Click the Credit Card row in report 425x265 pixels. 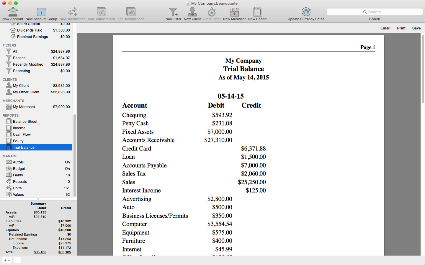click(194, 149)
